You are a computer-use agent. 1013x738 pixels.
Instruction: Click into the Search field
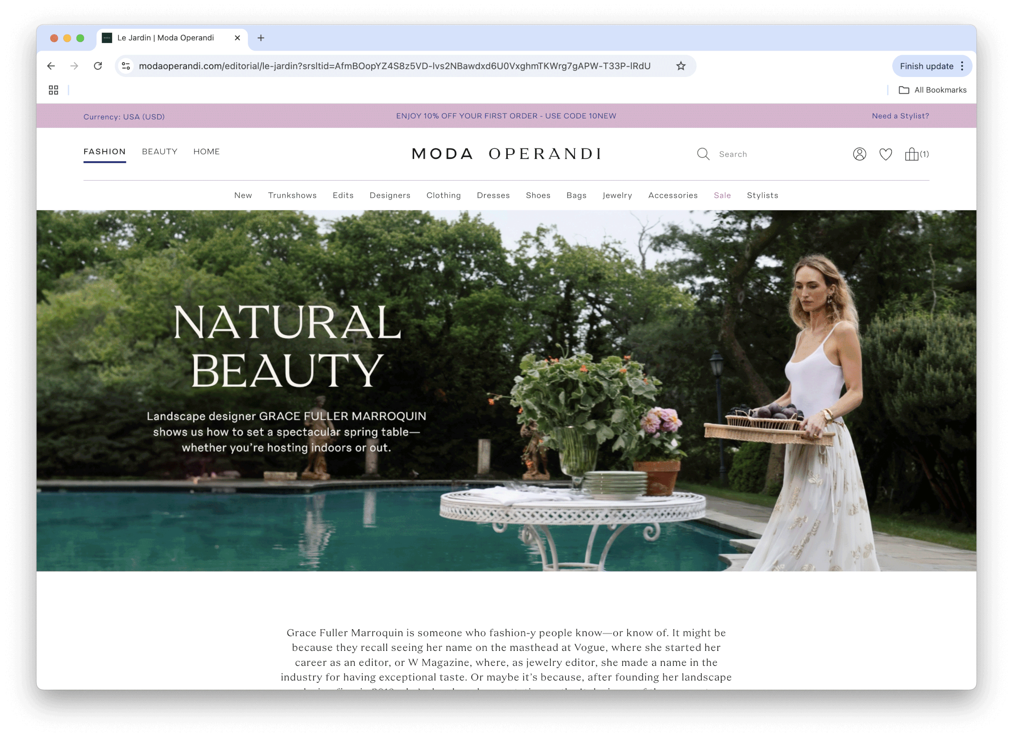[759, 154]
